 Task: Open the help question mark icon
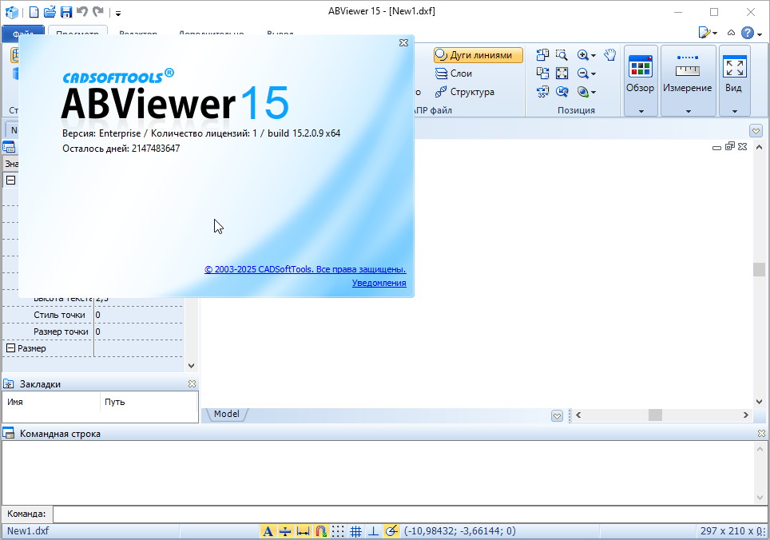(x=748, y=33)
